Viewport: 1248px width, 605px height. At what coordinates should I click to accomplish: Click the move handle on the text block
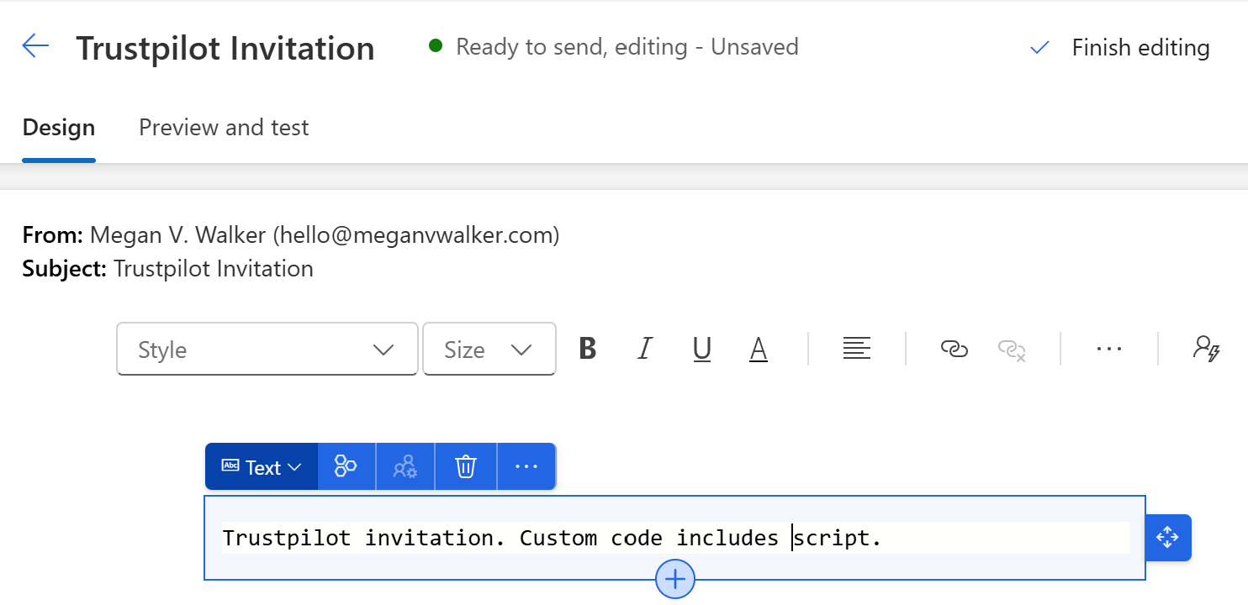tap(1168, 538)
